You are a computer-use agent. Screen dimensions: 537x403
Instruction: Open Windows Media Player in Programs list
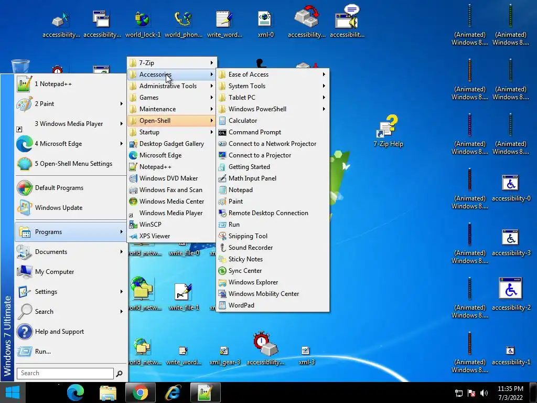pos(171,213)
